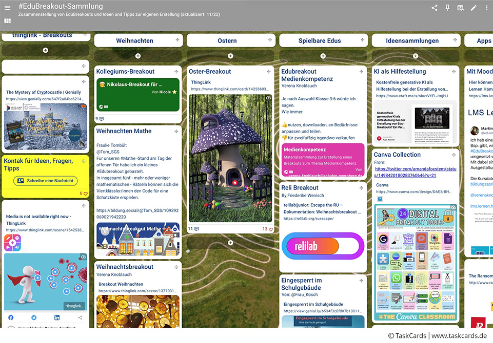The width and height of the screenshot is (493, 343).
Task: Click the board view icon in header
Action: click(x=460, y=8)
